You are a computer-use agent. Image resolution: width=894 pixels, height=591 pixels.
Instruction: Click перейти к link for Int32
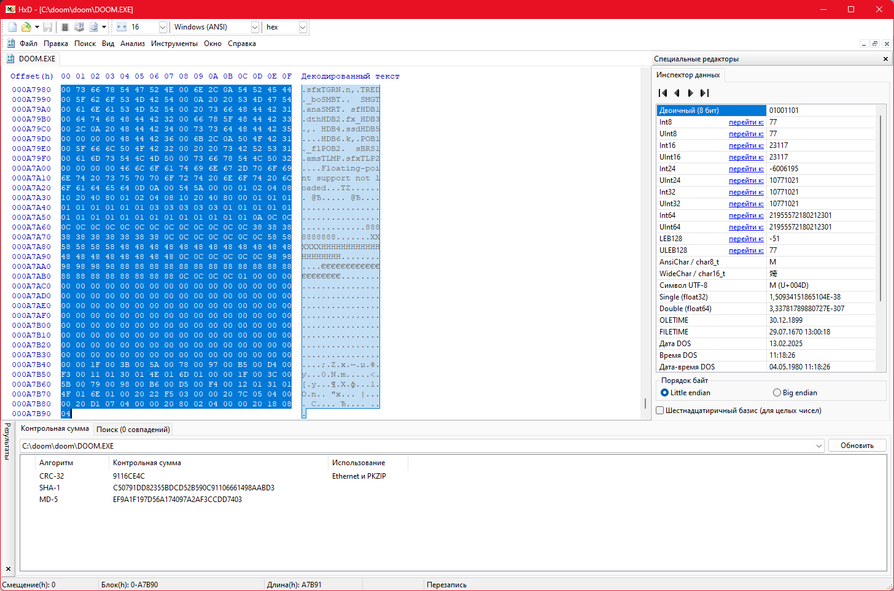[x=746, y=192]
